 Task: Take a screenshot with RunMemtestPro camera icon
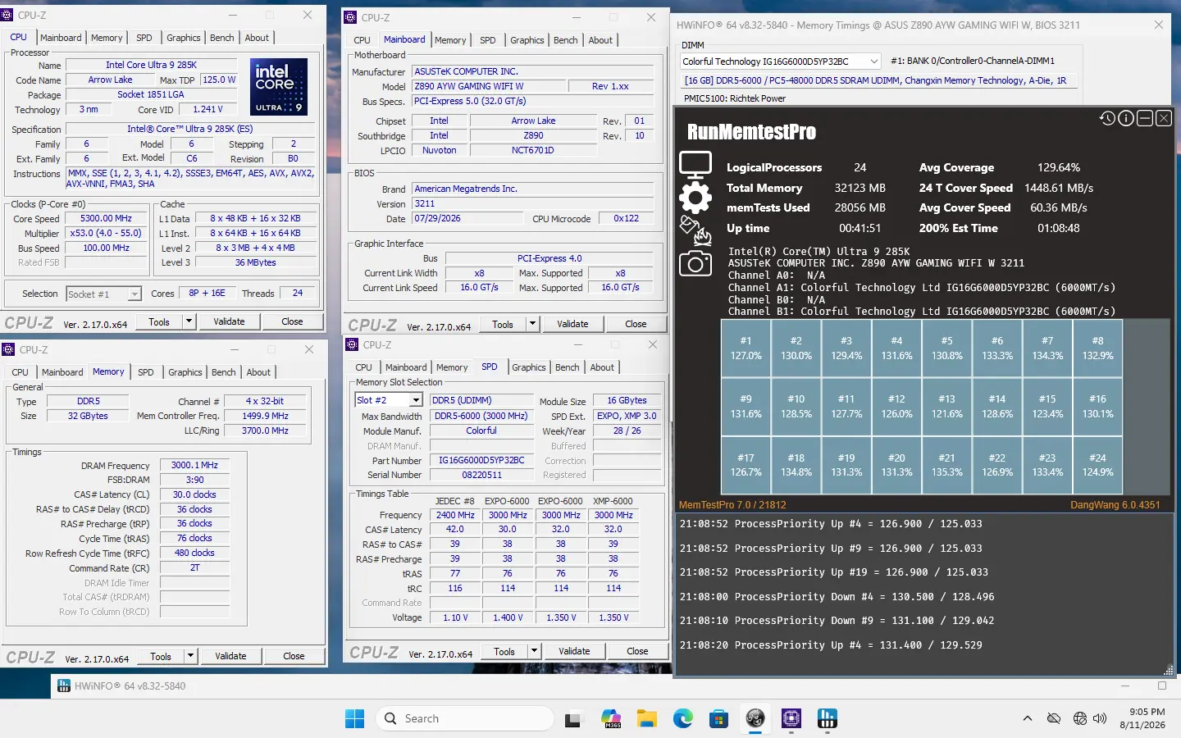point(695,263)
